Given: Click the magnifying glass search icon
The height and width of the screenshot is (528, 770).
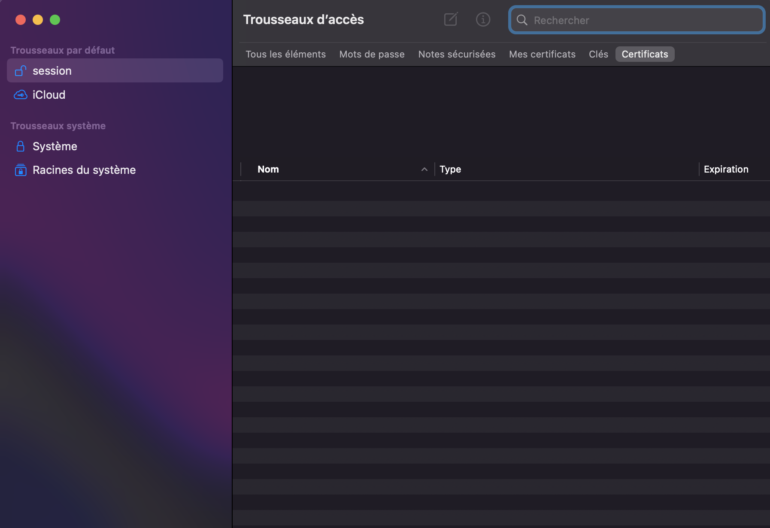Looking at the screenshot, I should [x=522, y=20].
